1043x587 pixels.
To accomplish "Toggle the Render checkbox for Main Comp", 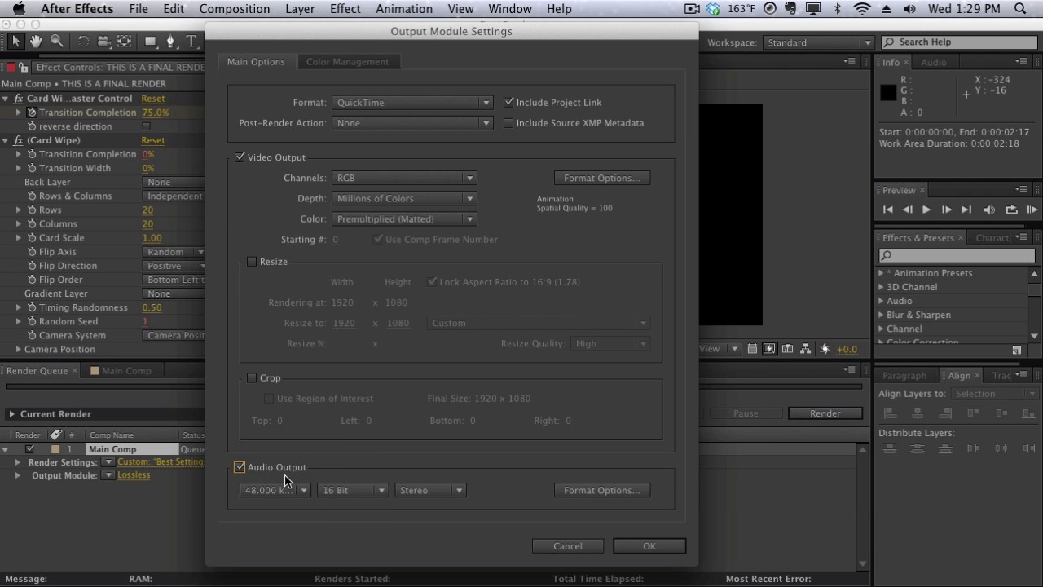I will point(30,449).
